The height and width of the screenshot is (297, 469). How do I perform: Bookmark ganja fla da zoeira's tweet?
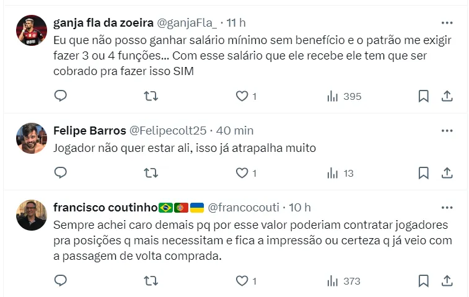424,96
